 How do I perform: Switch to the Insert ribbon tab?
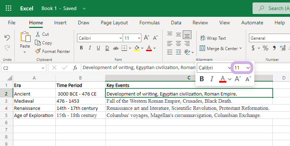tap(60, 23)
